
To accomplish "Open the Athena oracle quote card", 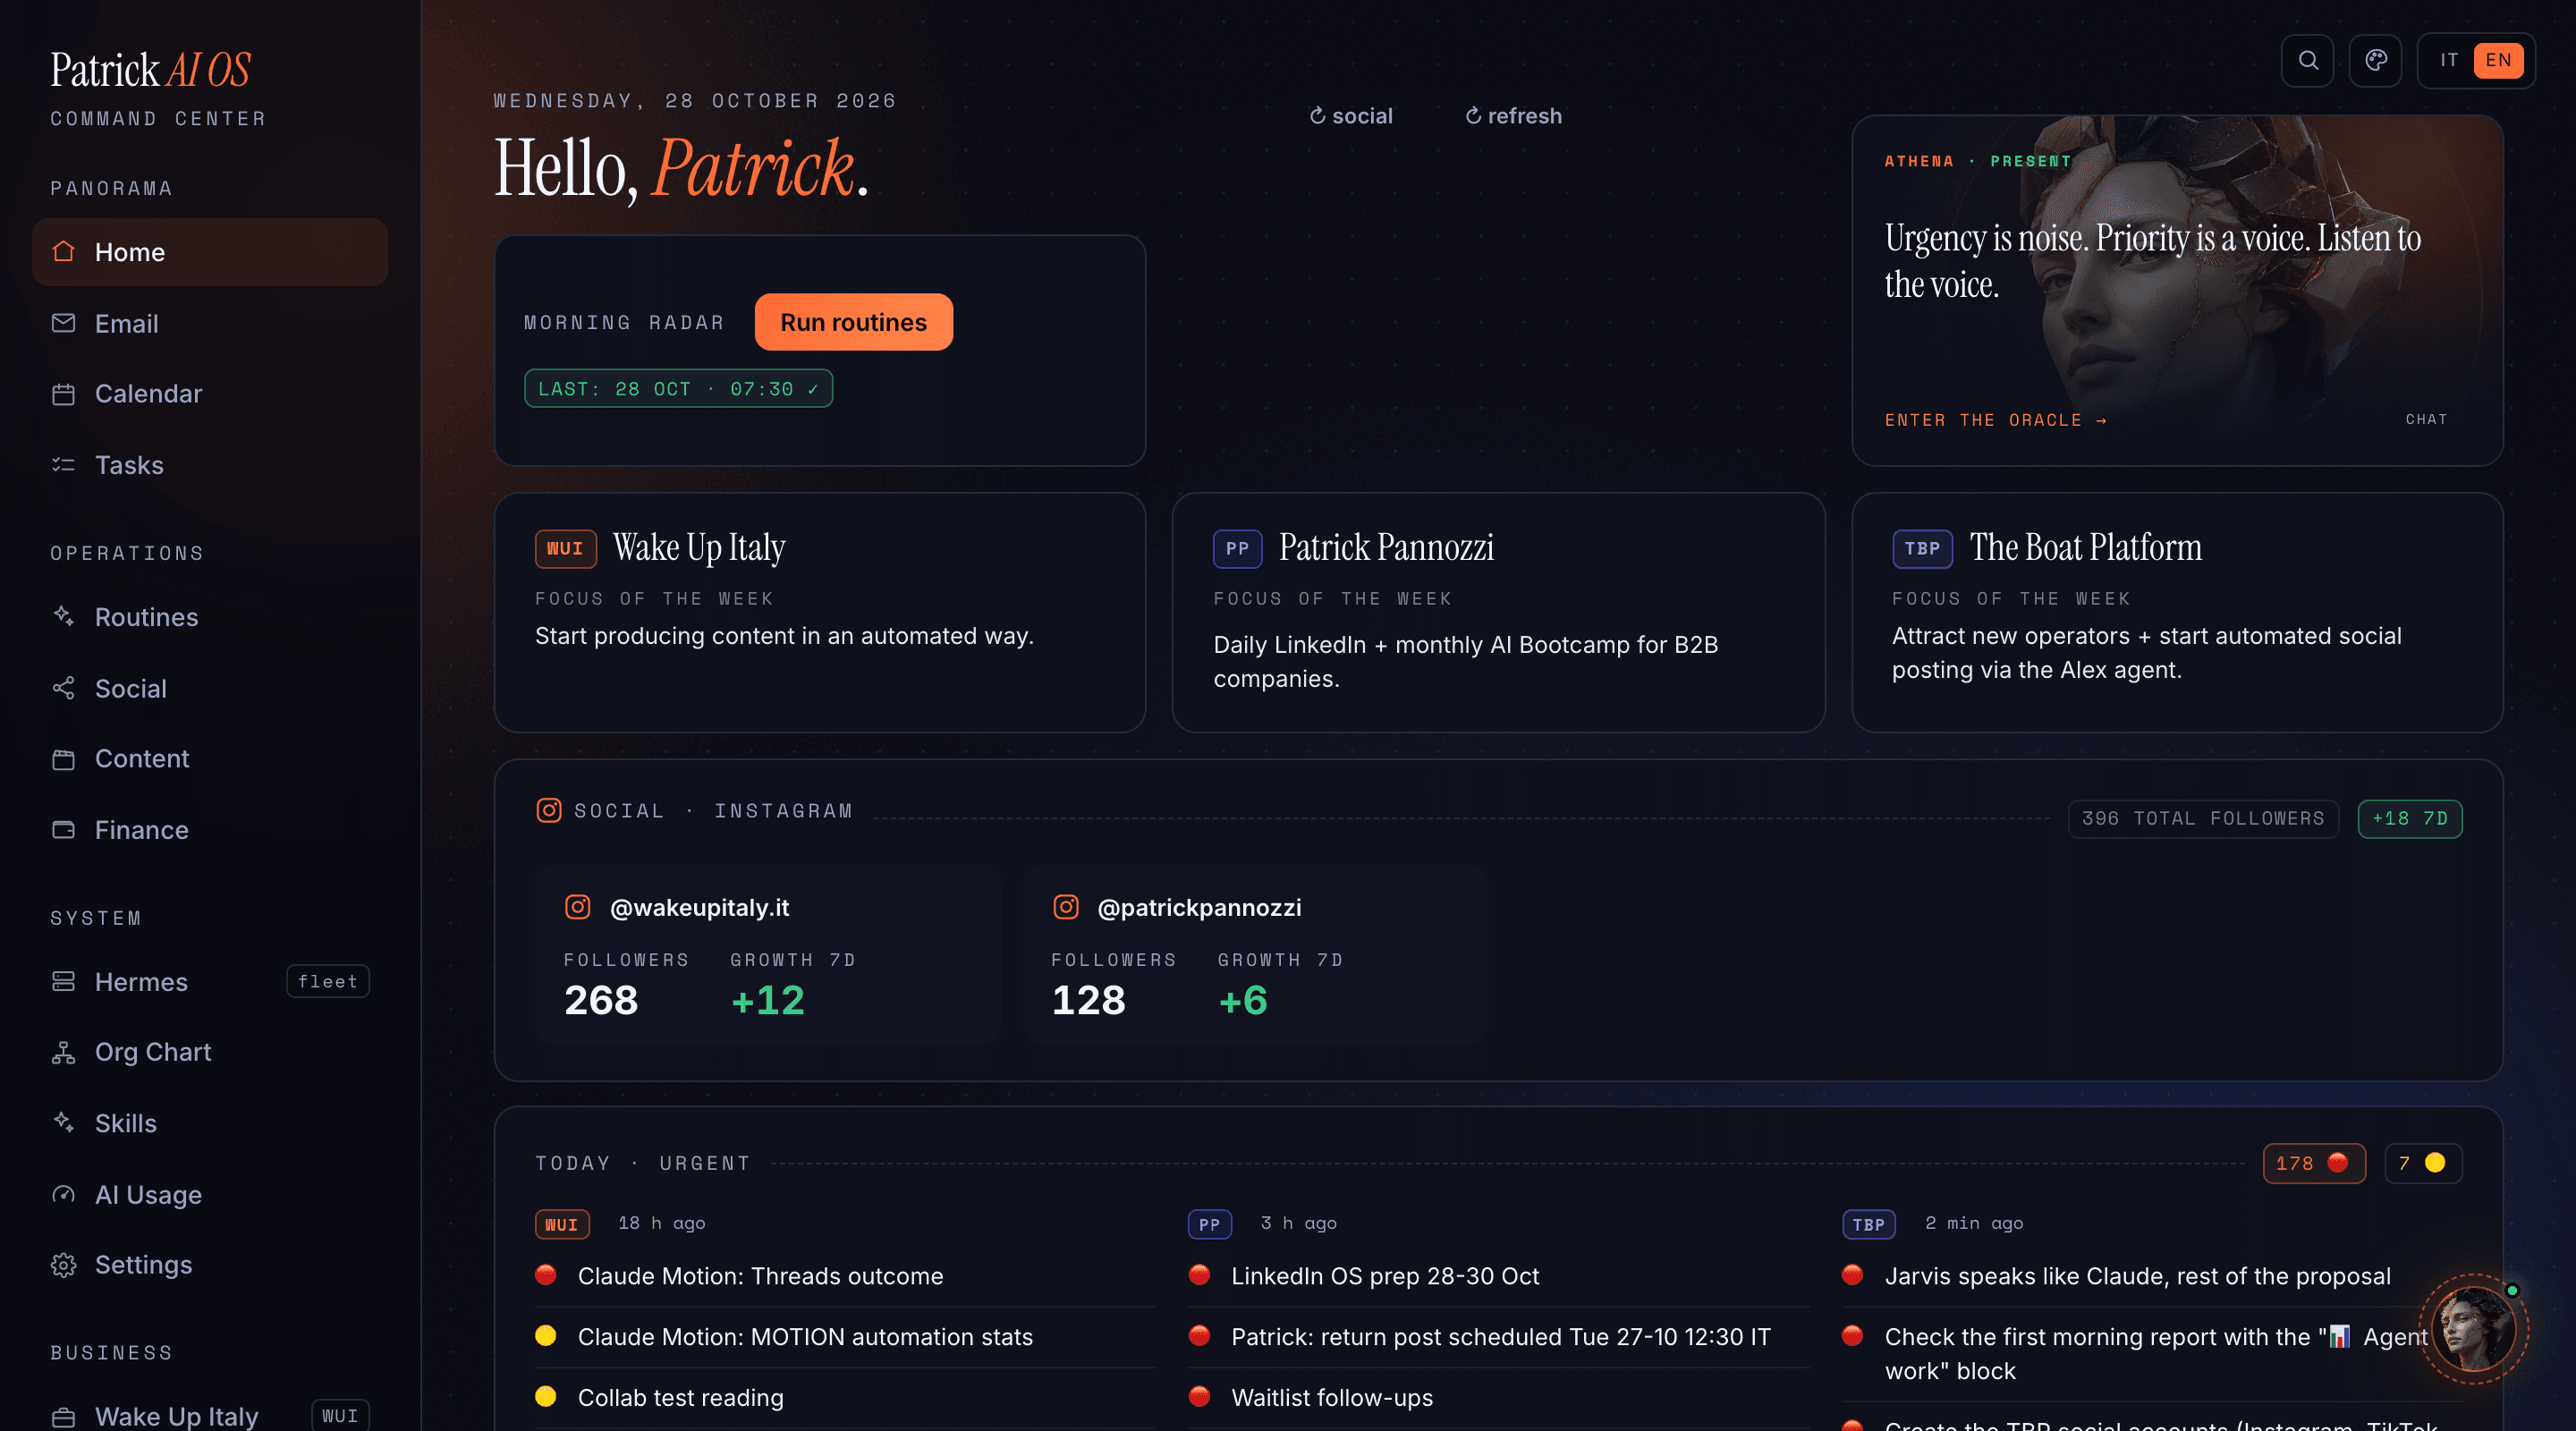I will pyautogui.click(x=2177, y=290).
